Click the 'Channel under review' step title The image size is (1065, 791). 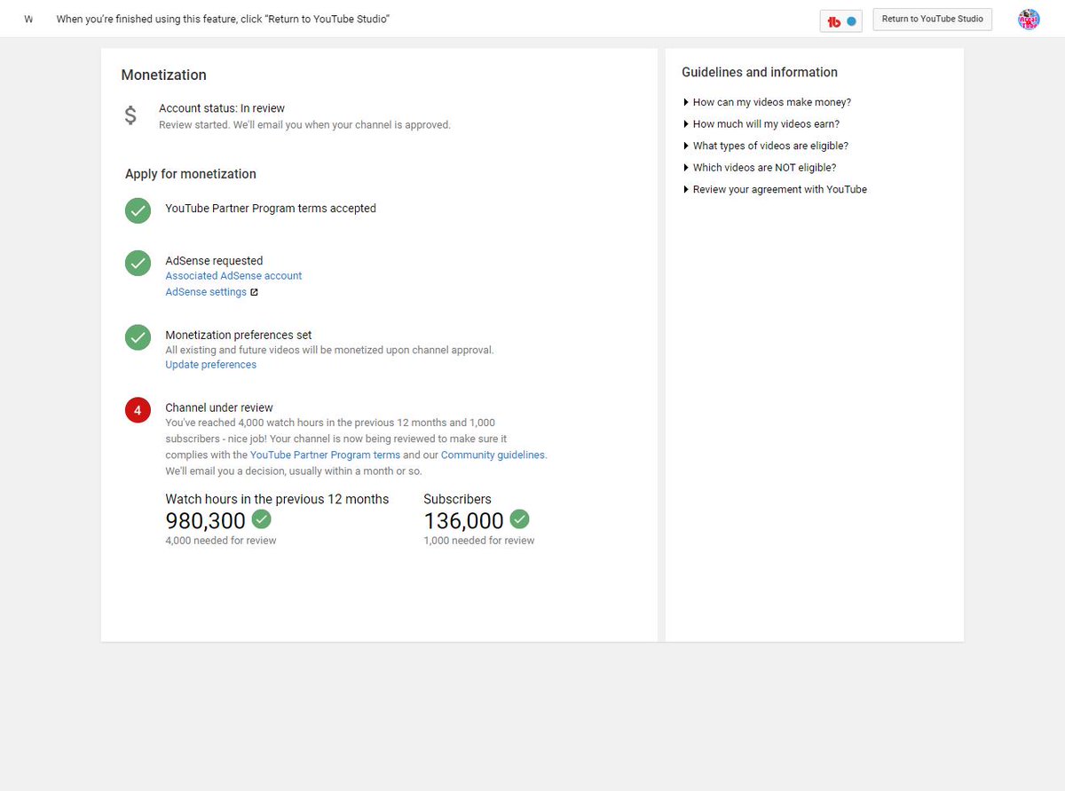tap(219, 408)
